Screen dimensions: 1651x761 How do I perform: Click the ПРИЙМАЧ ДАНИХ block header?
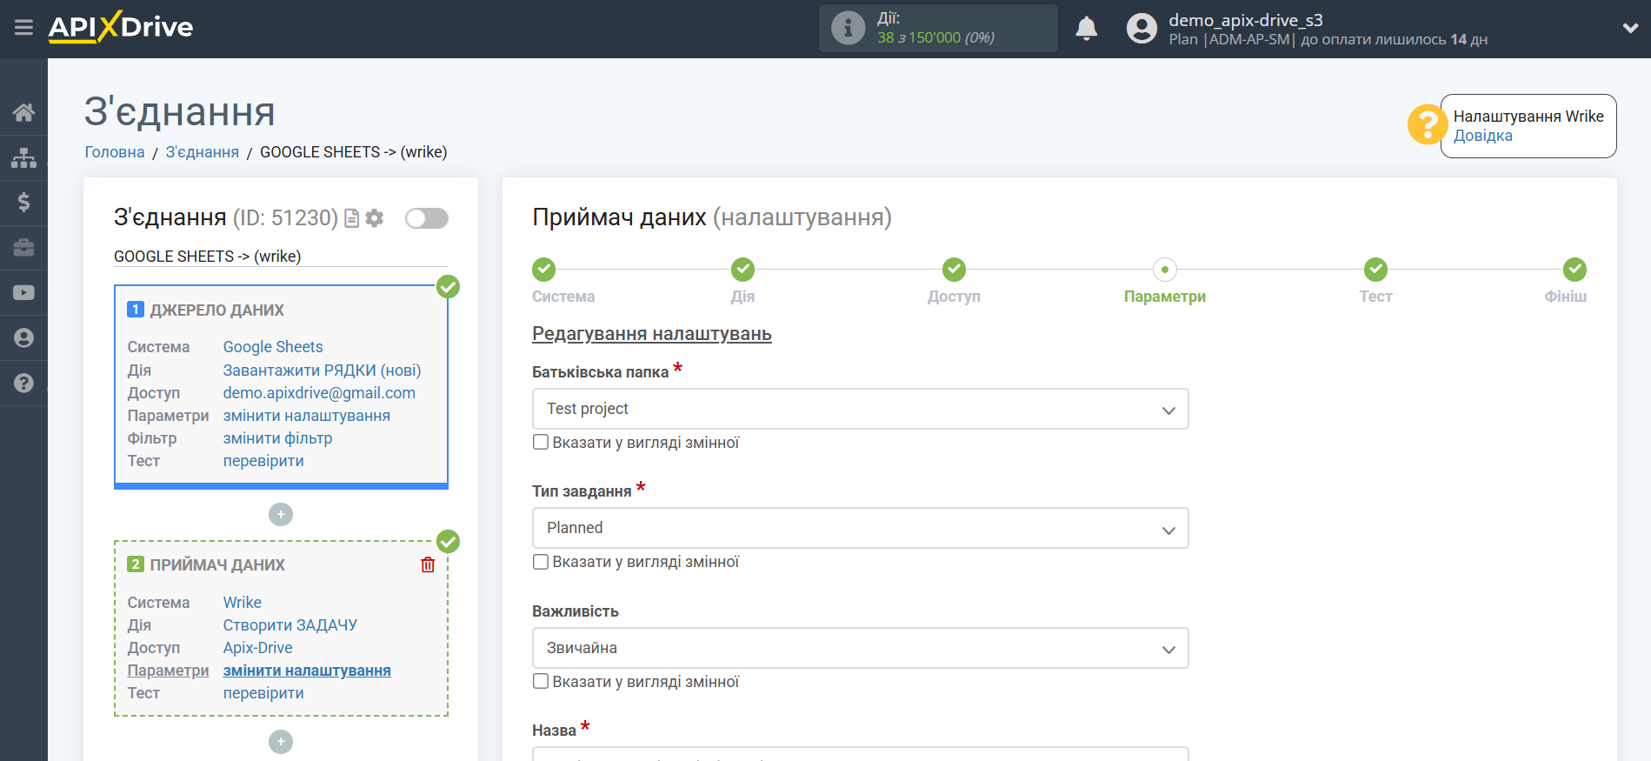[217, 565]
